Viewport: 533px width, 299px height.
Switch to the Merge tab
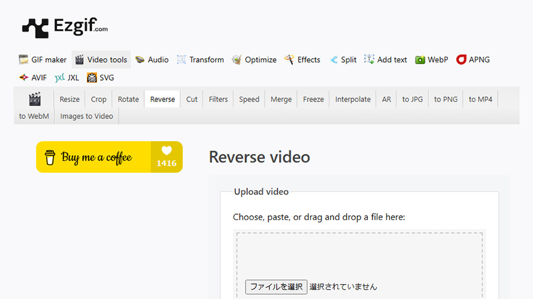tap(281, 99)
